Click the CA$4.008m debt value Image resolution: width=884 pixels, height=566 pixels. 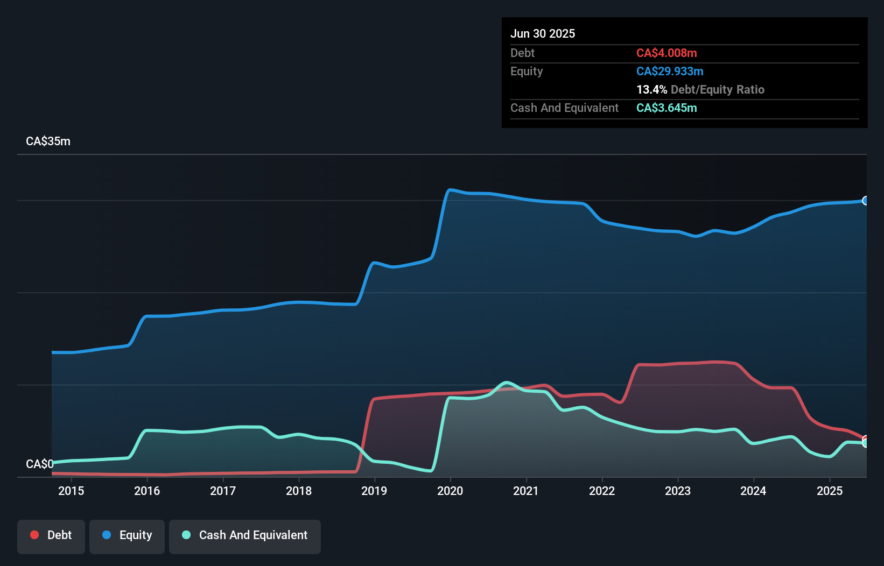pyautogui.click(x=666, y=53)
